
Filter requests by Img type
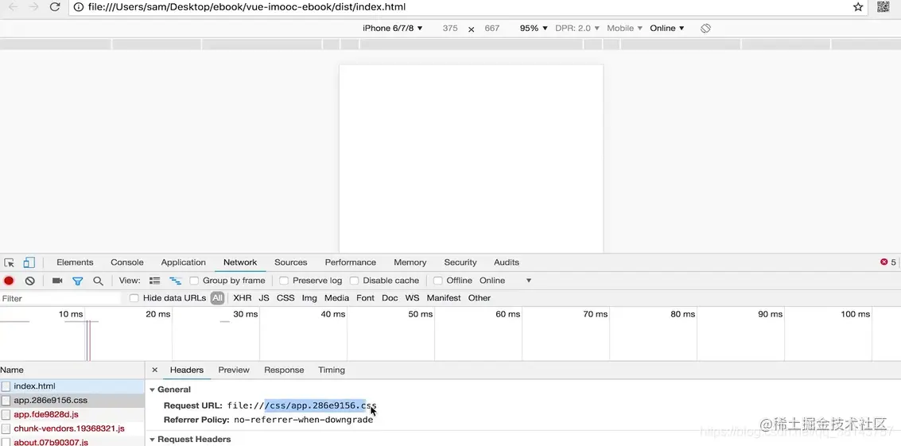(x=309, y=297)
